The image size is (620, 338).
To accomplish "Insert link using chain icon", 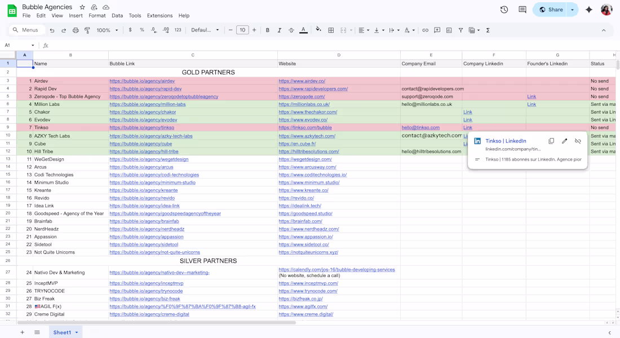I will (425, 30).
